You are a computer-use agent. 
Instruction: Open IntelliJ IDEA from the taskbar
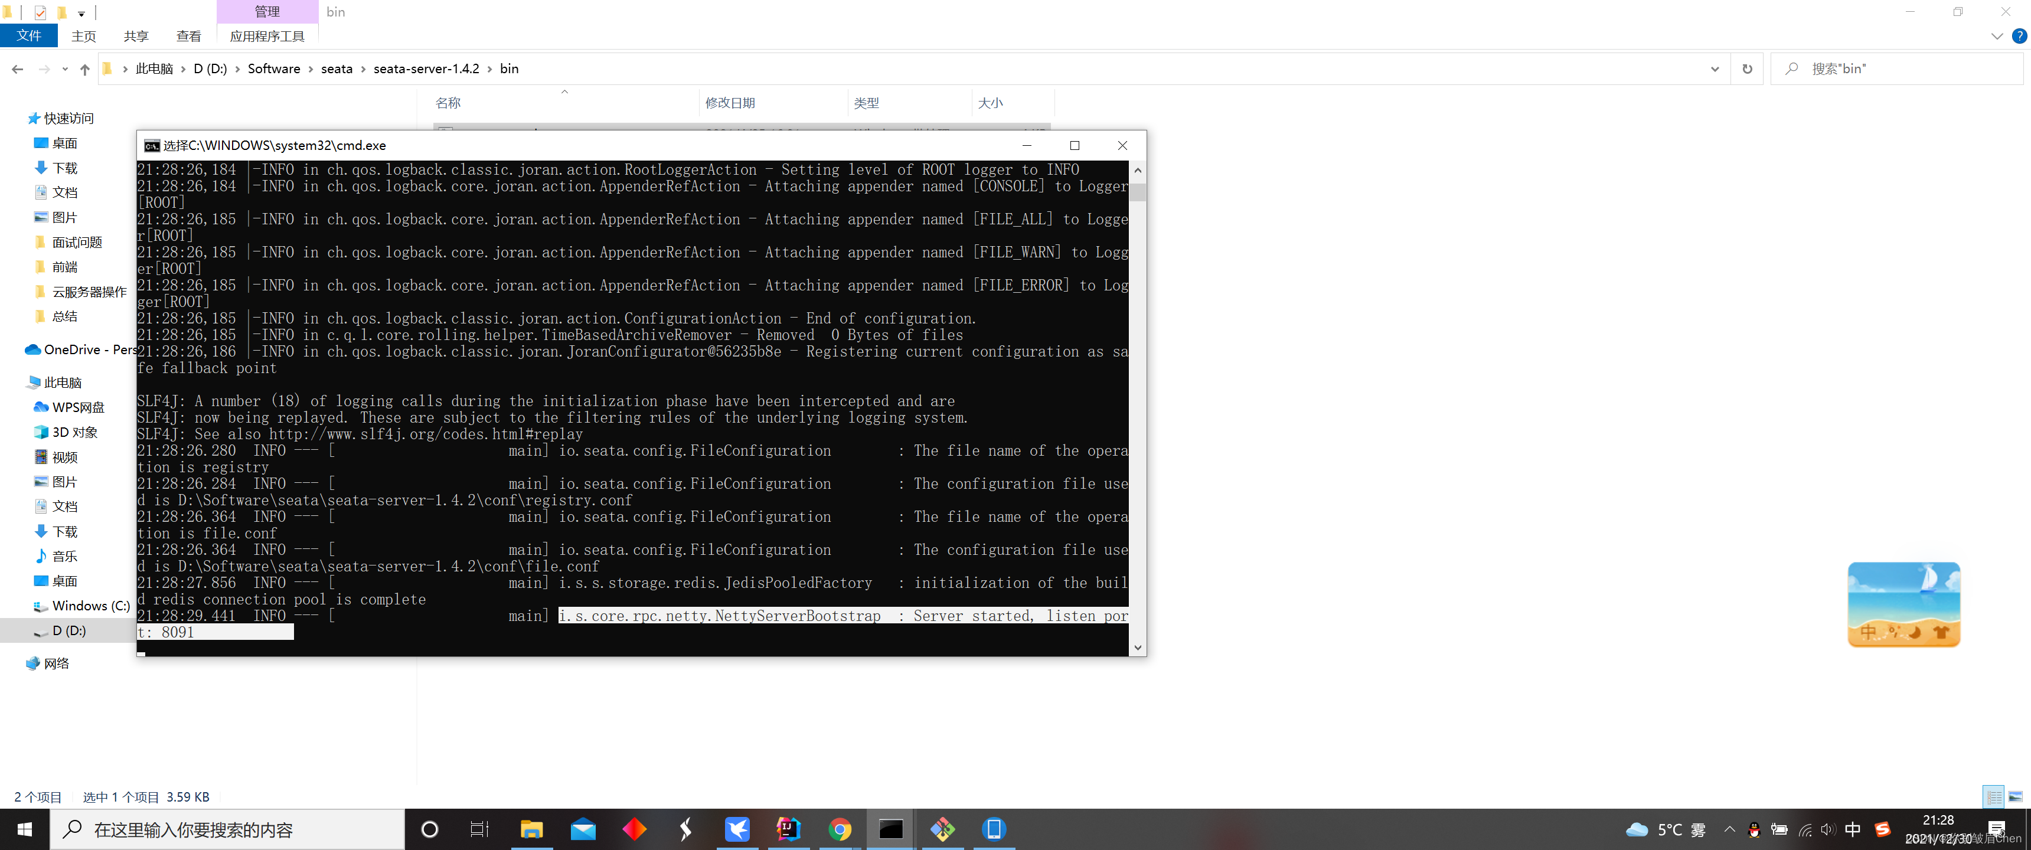pyautogui.click(x=788, y=829)
